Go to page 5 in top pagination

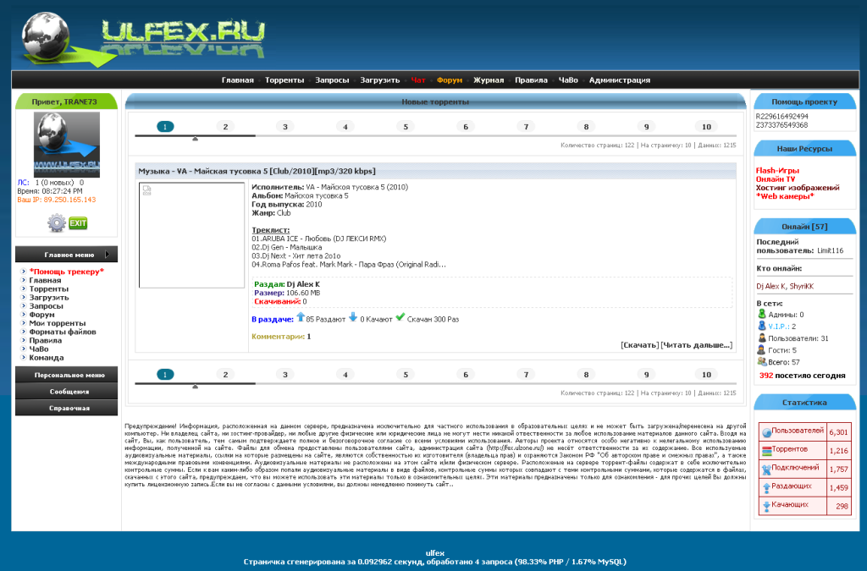[x=406, y=127]
